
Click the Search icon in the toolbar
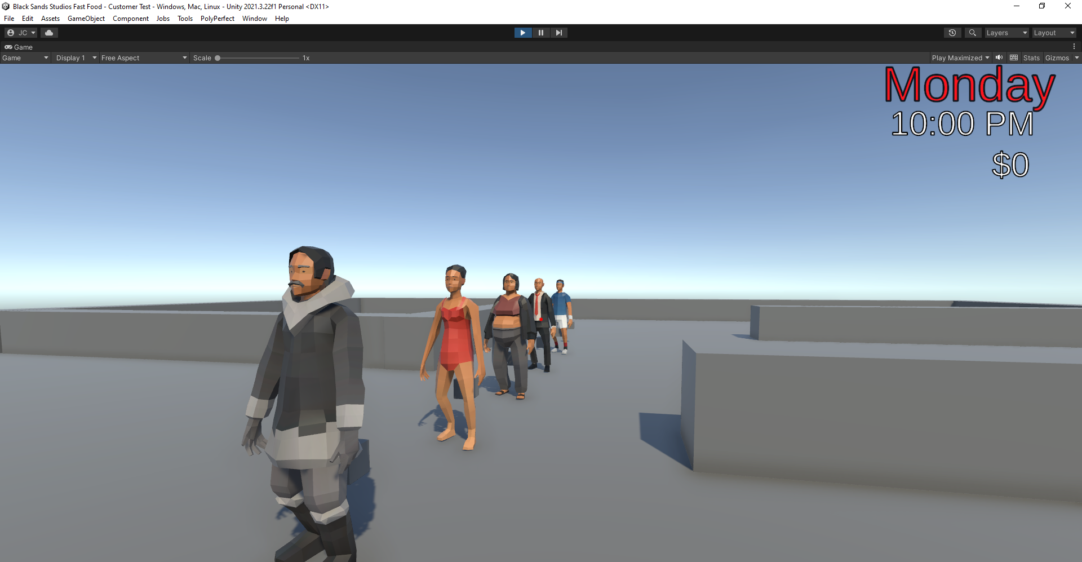[973, 33]
